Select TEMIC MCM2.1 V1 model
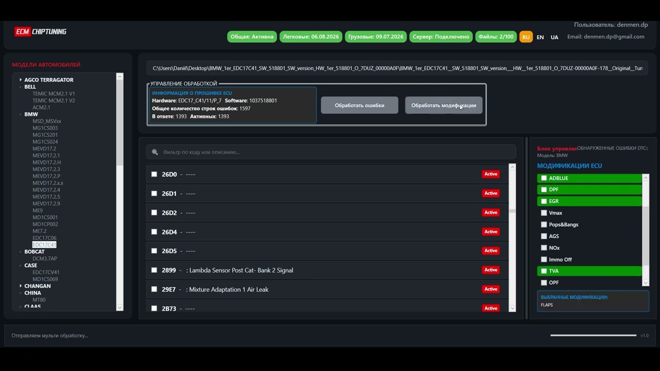 click(x=54, y=94)
